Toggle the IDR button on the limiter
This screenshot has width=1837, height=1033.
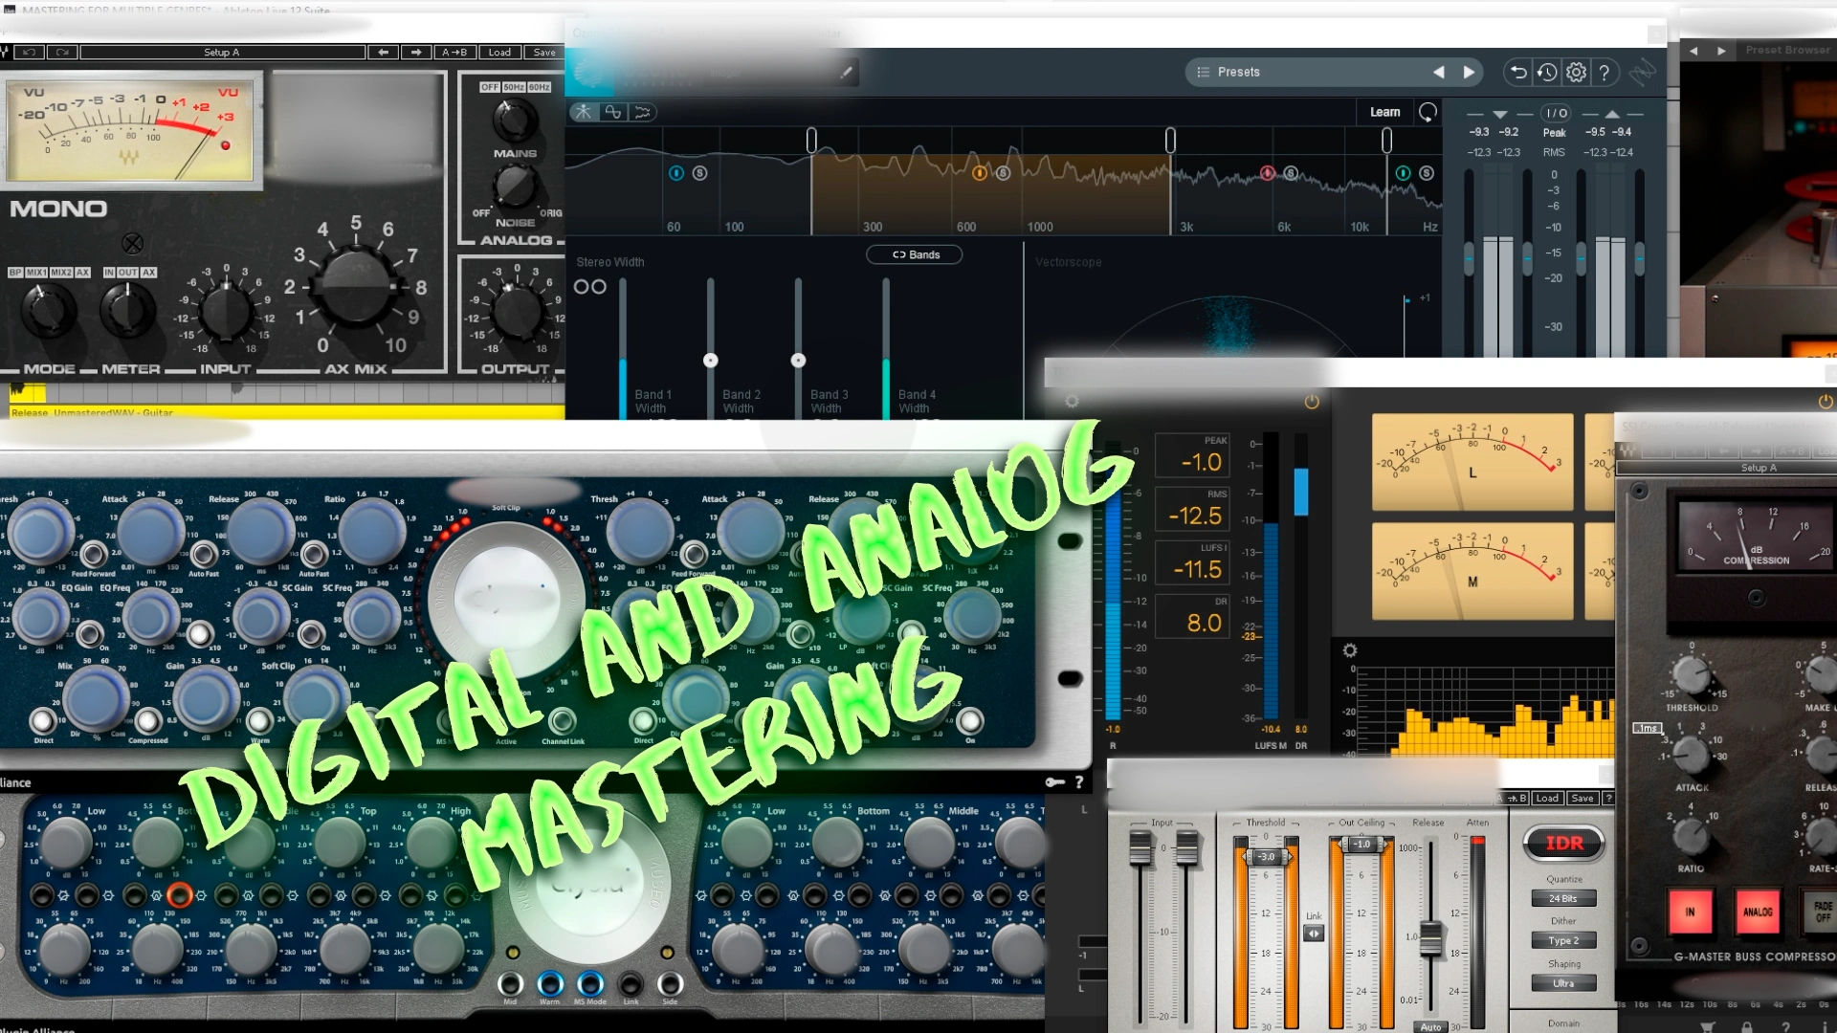[1563, 843]
